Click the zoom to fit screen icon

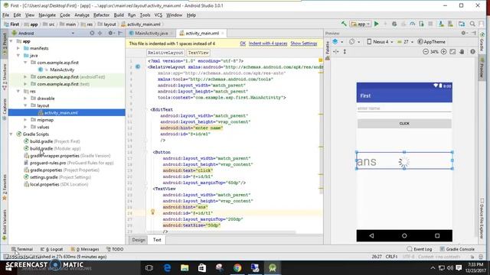pos(452,52)
